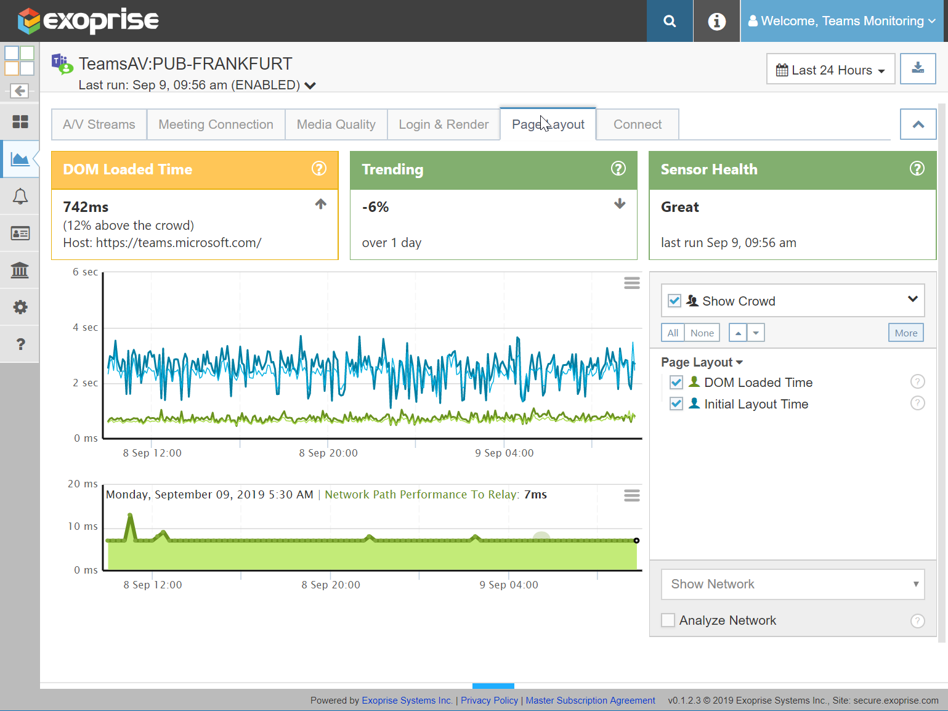Open the Last 24 Hours dropdown
The width and height of the screenshot is (948, 711).
[830, 70]
